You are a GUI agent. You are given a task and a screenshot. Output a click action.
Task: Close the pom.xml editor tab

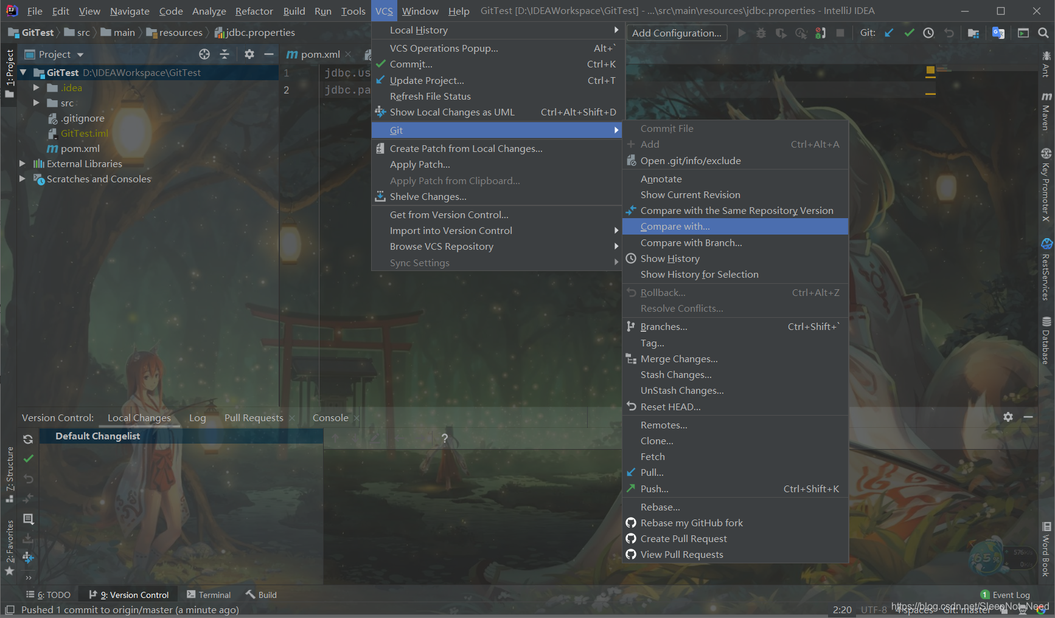[348, 54]
